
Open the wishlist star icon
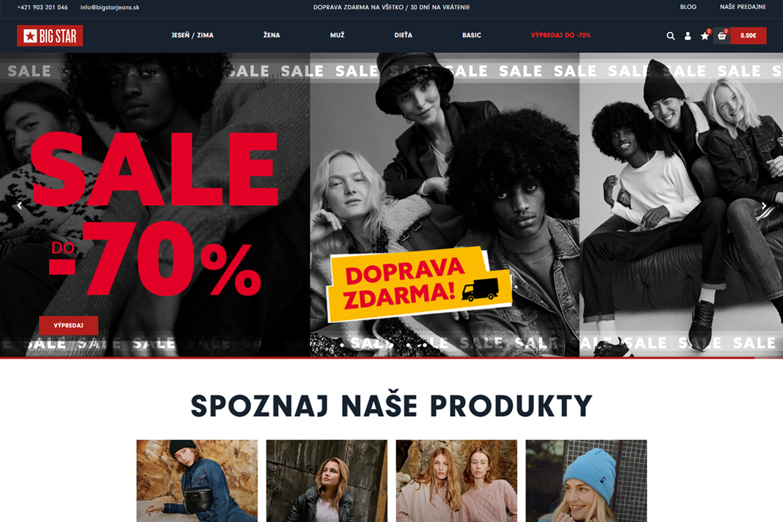705,36
